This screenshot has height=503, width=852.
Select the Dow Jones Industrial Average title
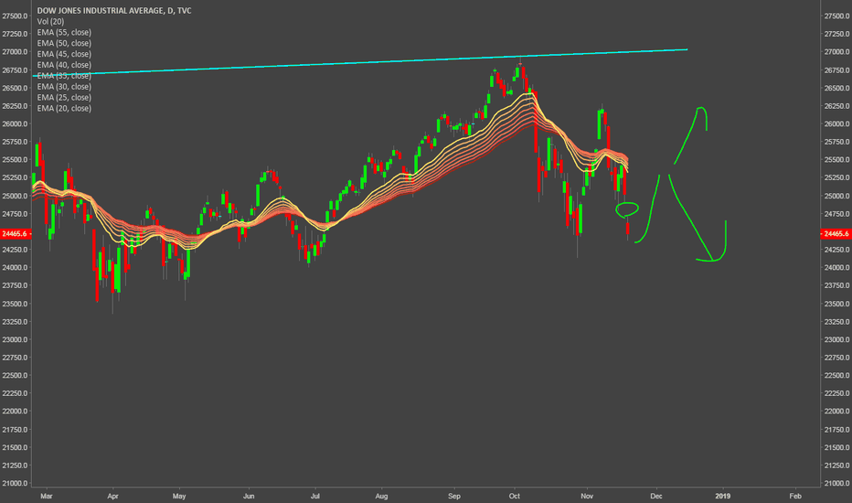[114, 10]
